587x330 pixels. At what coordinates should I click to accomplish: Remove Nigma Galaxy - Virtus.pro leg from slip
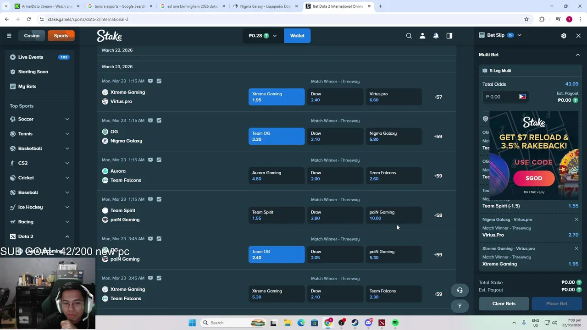[x=576, y=220]
